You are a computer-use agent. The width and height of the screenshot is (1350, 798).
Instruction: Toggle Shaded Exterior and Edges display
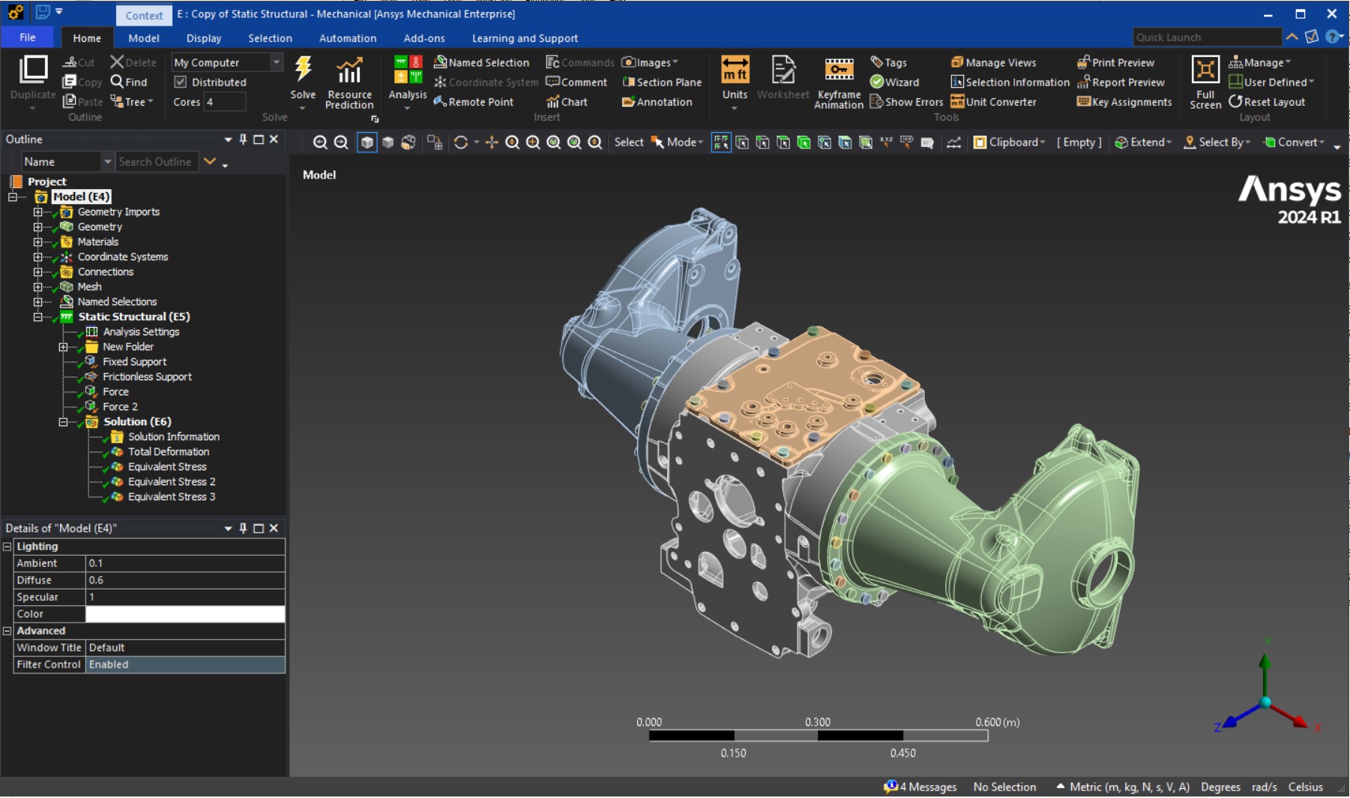click(367, 142)
